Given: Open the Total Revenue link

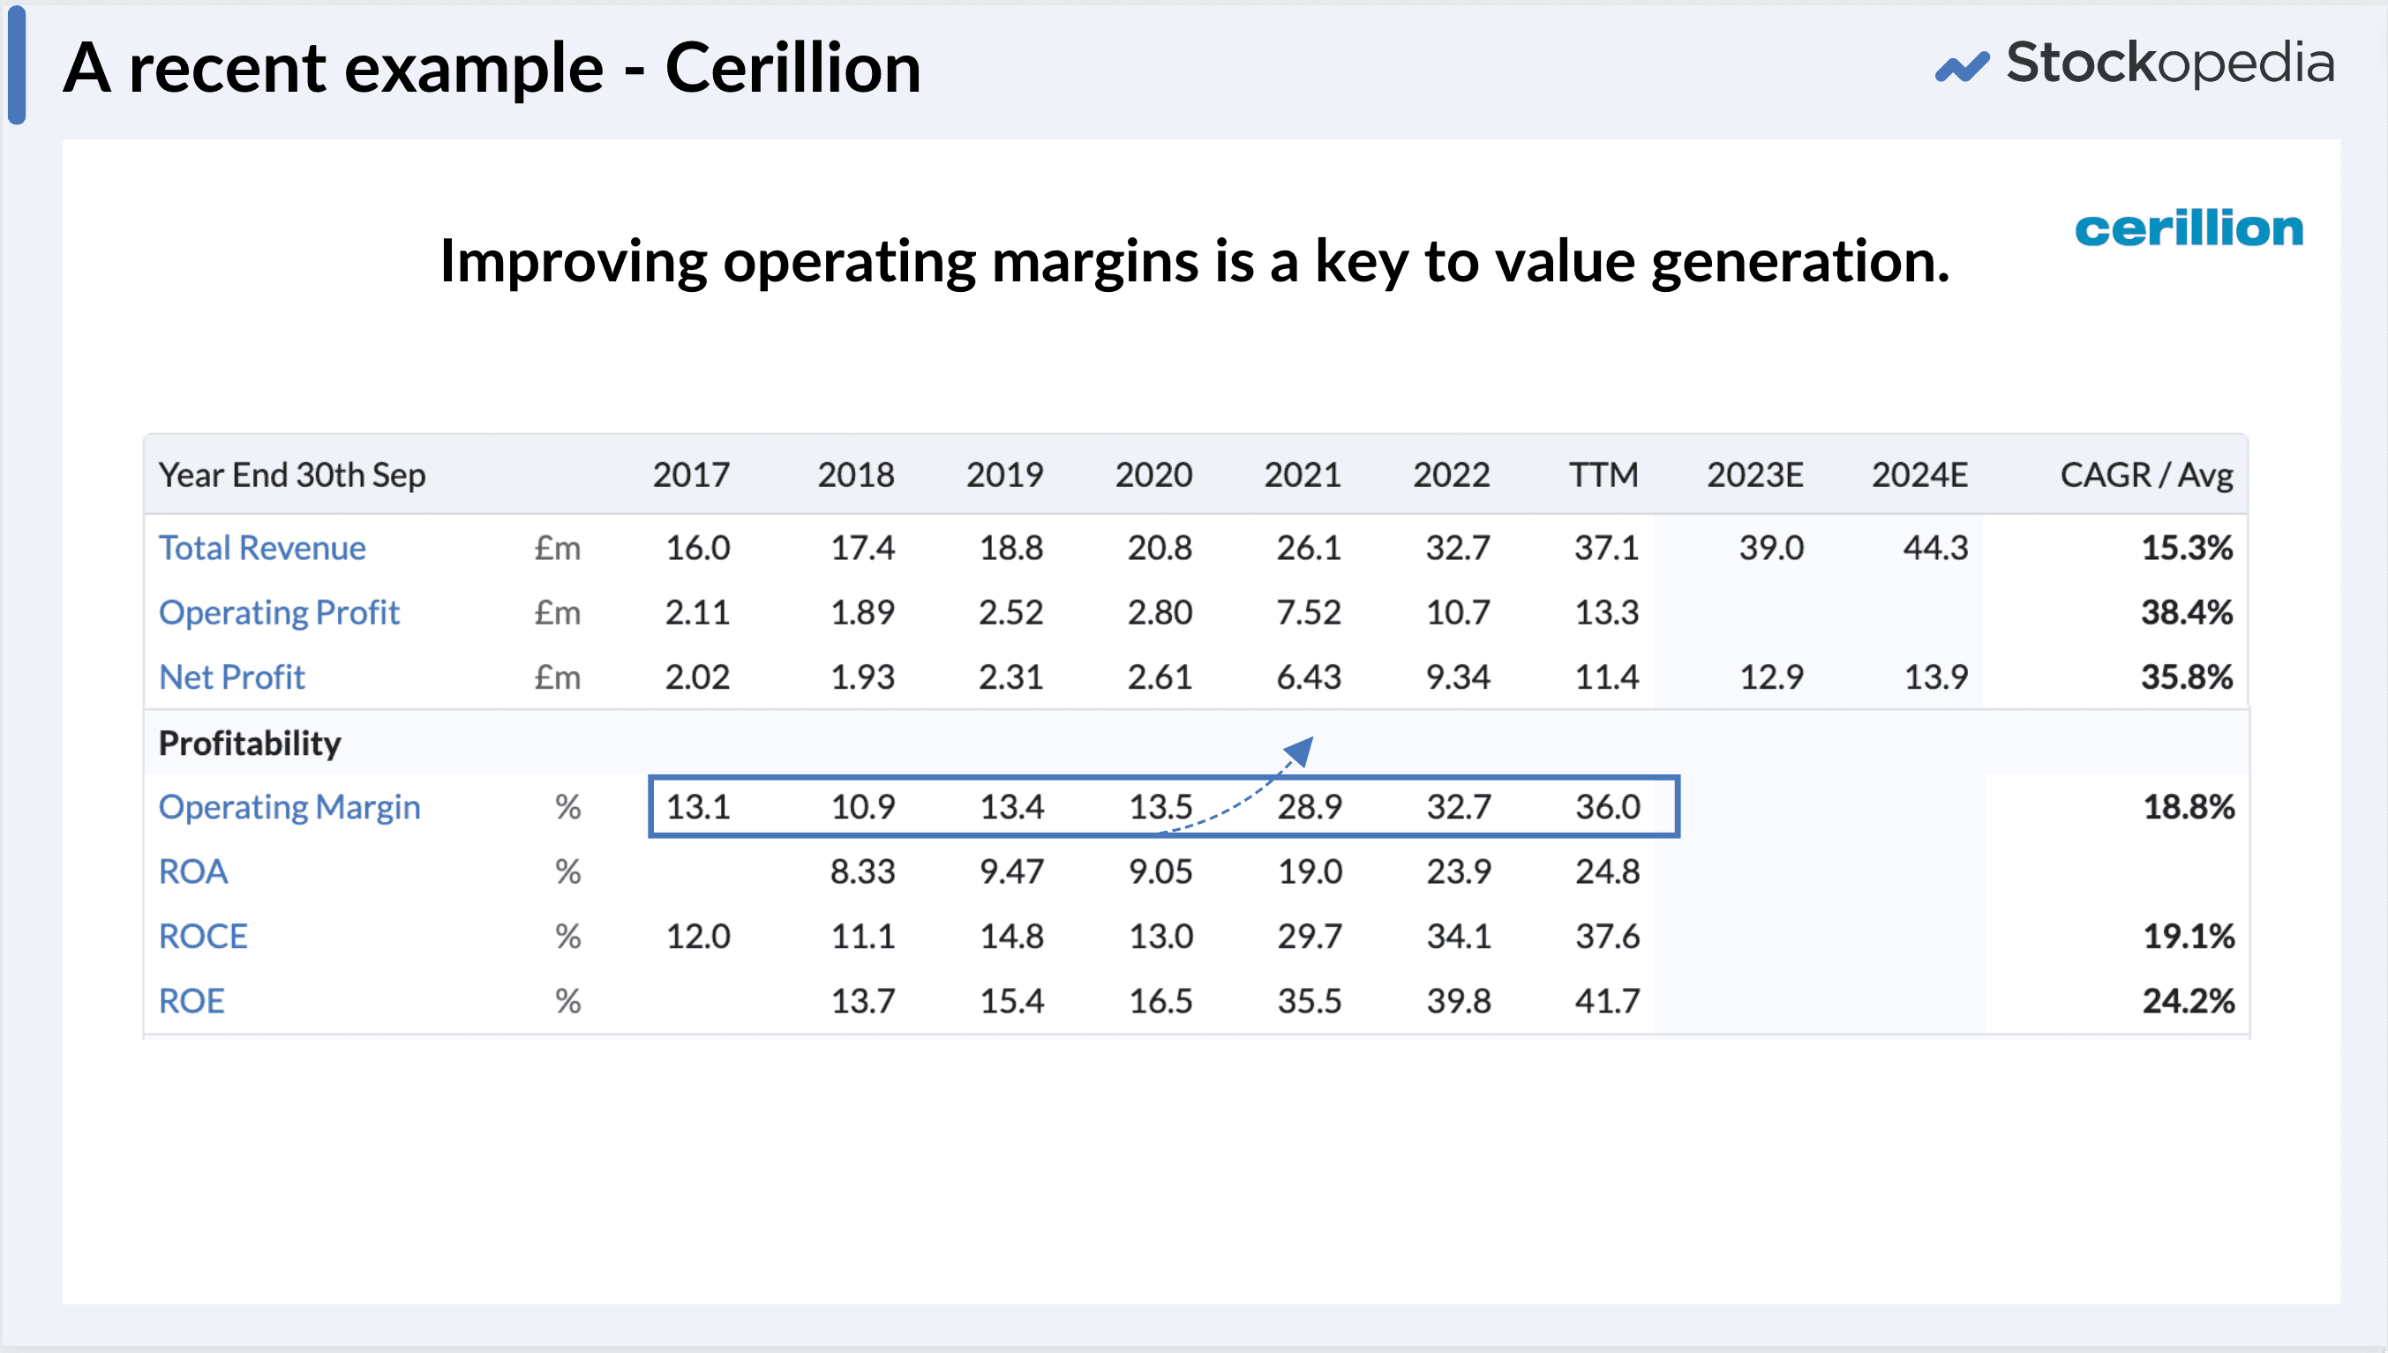Looking at the screenshot, I should coord(262,549).
